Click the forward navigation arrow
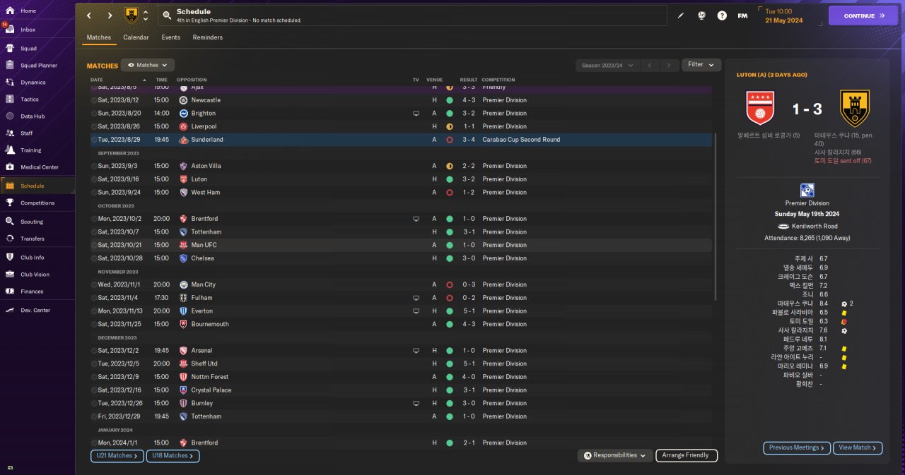This screenshot has height=475, width=905. (x=110, y=16)
